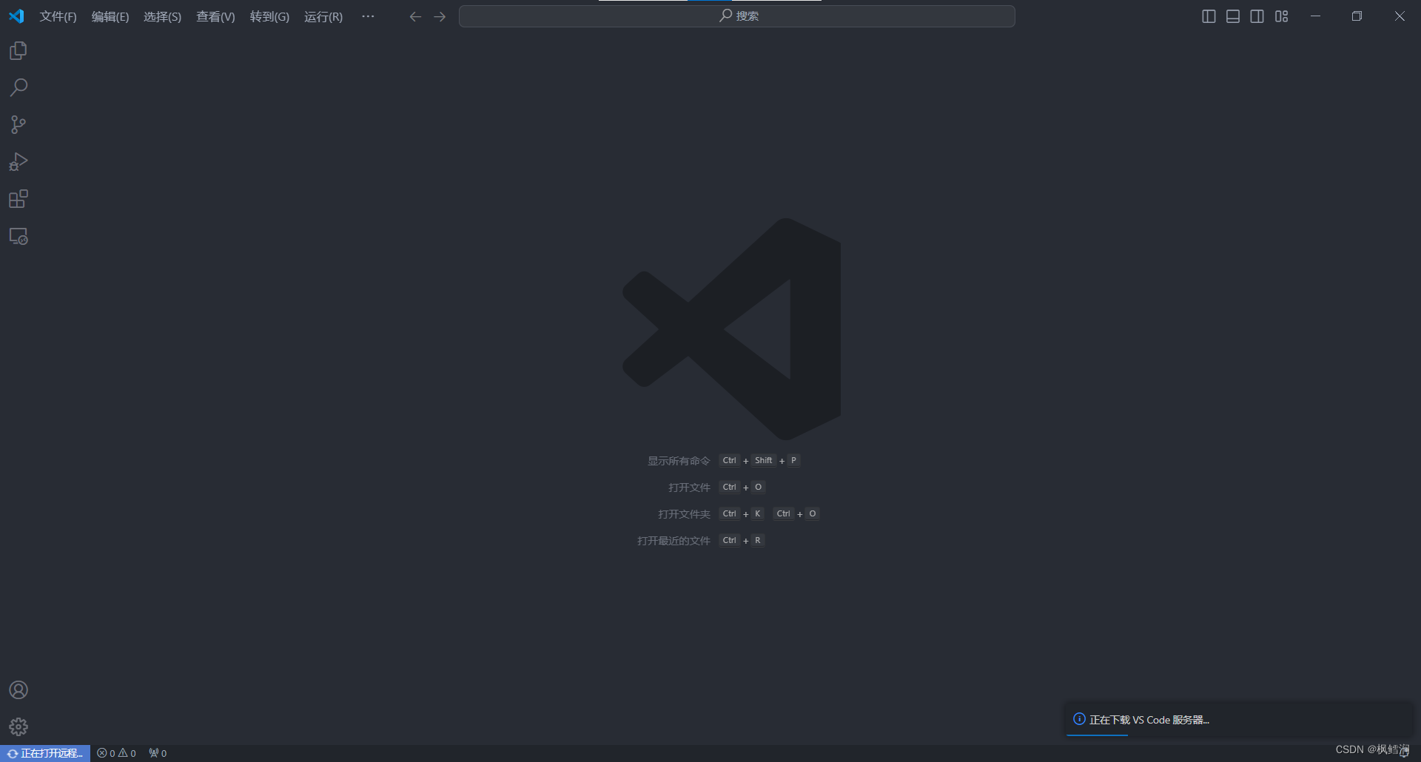Go back with the left arrow
Image resolution: width=1421 pixels, height=762 pixels.
click(415, 16)
